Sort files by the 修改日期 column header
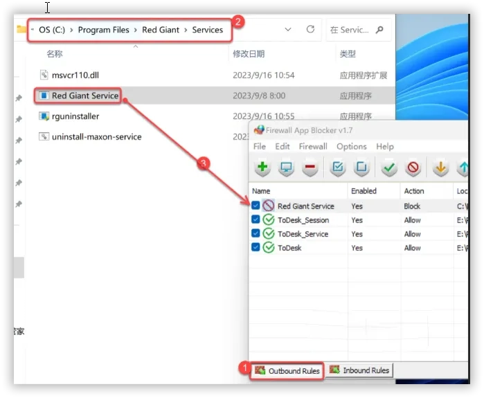 [x=249, y=54]
